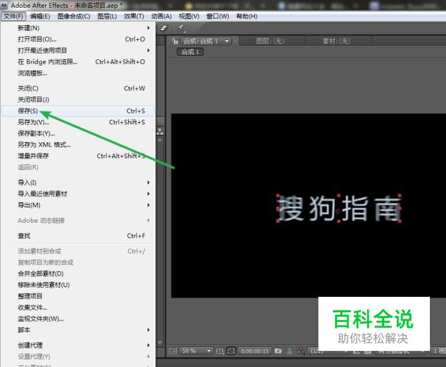Screen dimensions: 446x367
Task: Choose 关闭项目(J) menu entry
Action: (x=79, y=100)
